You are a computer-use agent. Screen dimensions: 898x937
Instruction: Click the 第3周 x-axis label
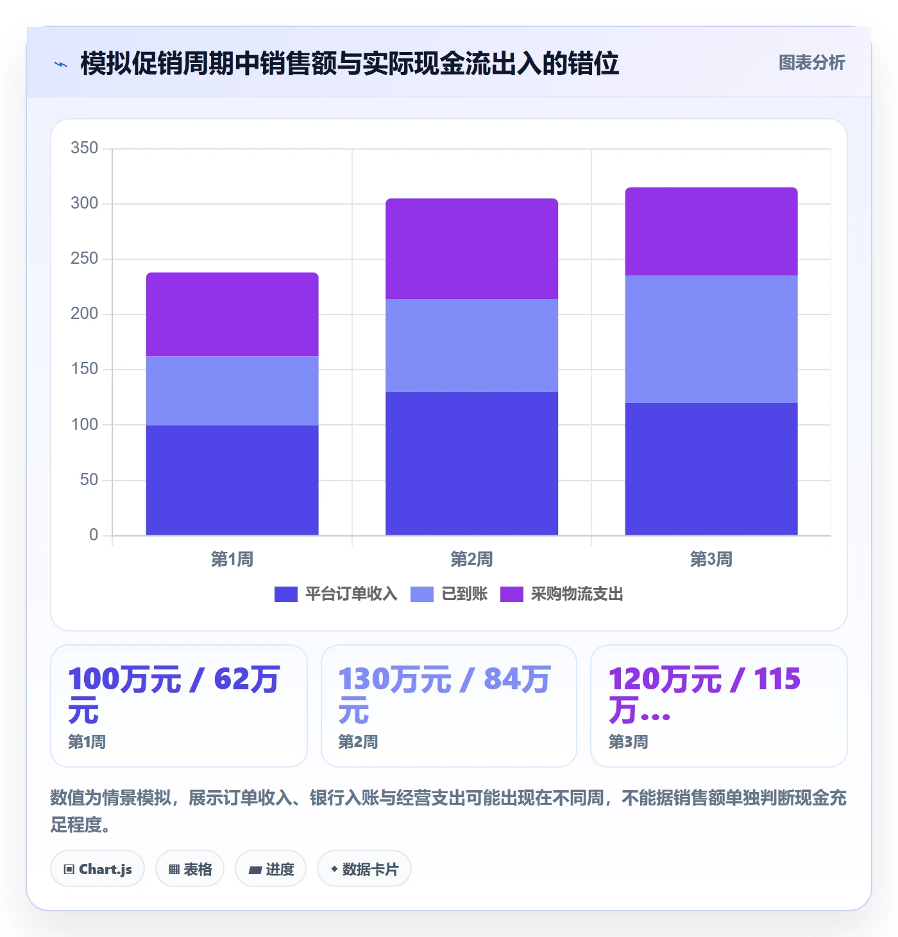pos(711,560)
